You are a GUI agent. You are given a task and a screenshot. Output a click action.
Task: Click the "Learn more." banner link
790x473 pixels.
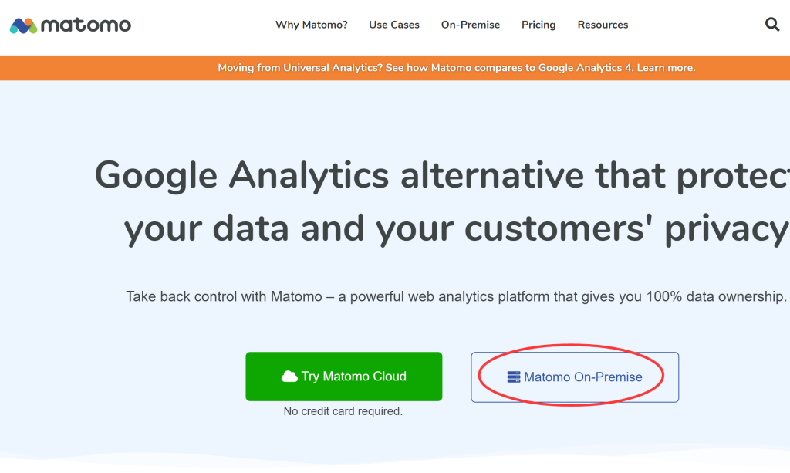coord(666,68)
